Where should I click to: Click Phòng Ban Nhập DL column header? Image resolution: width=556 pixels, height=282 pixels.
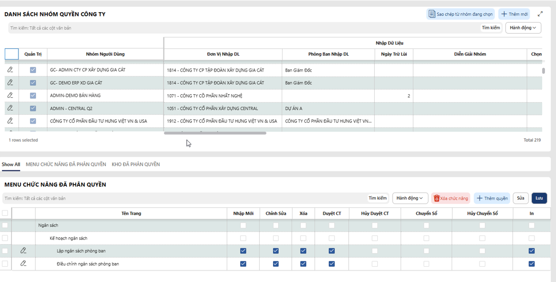pyautogui.click(x=328, y=54)
